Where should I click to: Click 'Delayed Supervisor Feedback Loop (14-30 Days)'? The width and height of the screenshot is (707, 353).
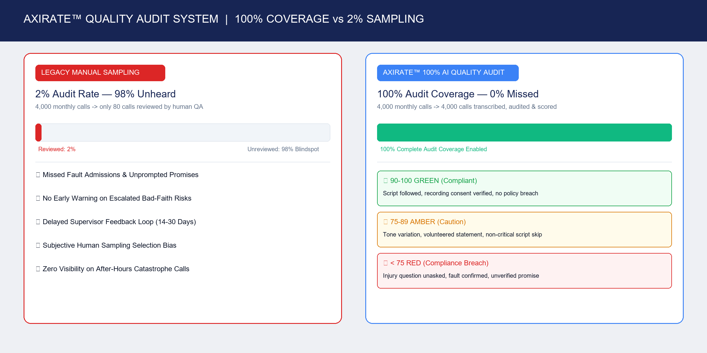[x=119, y=222]
